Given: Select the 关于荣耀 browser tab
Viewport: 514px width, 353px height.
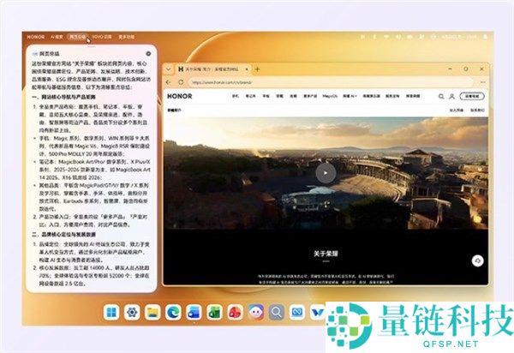Looking at the screenshot, I should (212, 69).
